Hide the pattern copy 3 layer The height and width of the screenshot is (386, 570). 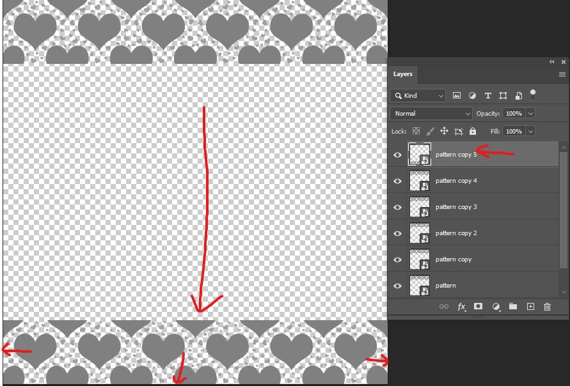(397, 207)
